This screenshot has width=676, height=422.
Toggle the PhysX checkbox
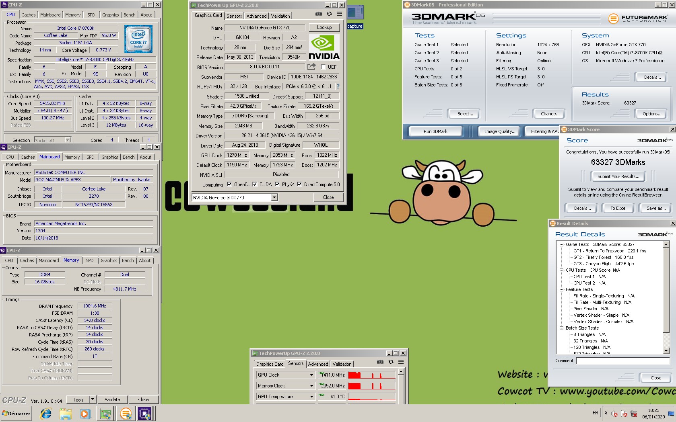277,184
